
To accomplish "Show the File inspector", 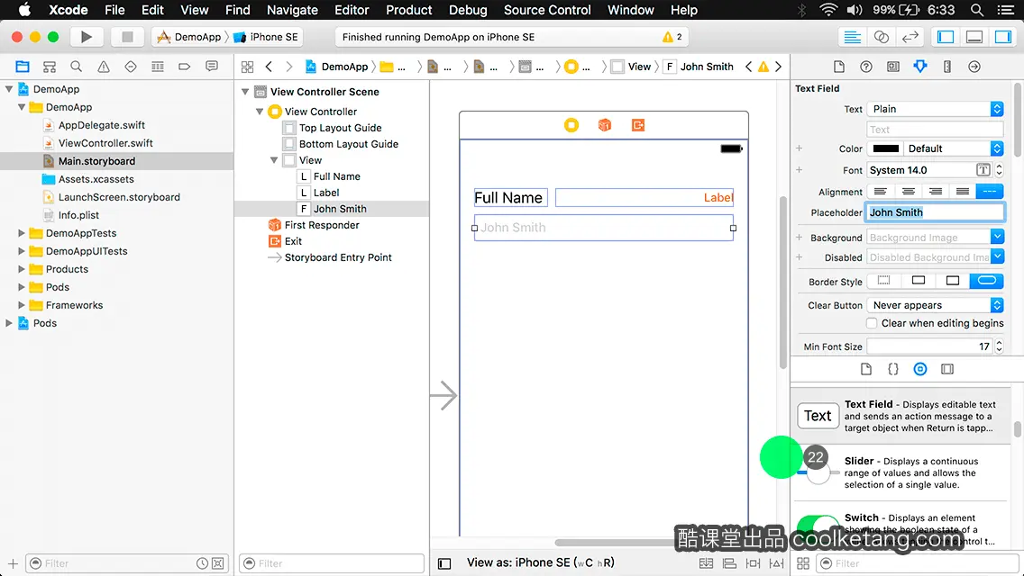I will pos(839,67).
